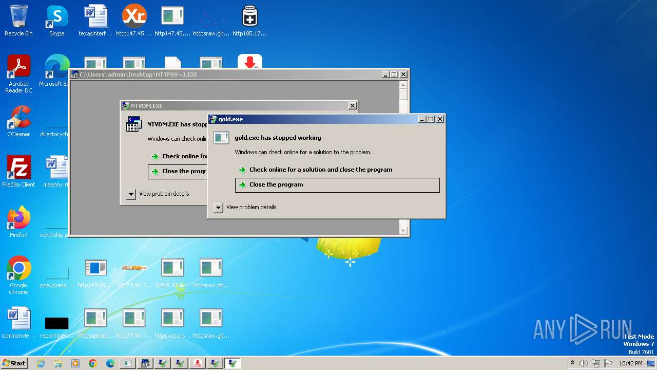Image resolution: width=657 pixels, height=370 pixels.
Task: Click the gold.exe dialog app icon
Action: pyautogui.click(x=221, y=138)
